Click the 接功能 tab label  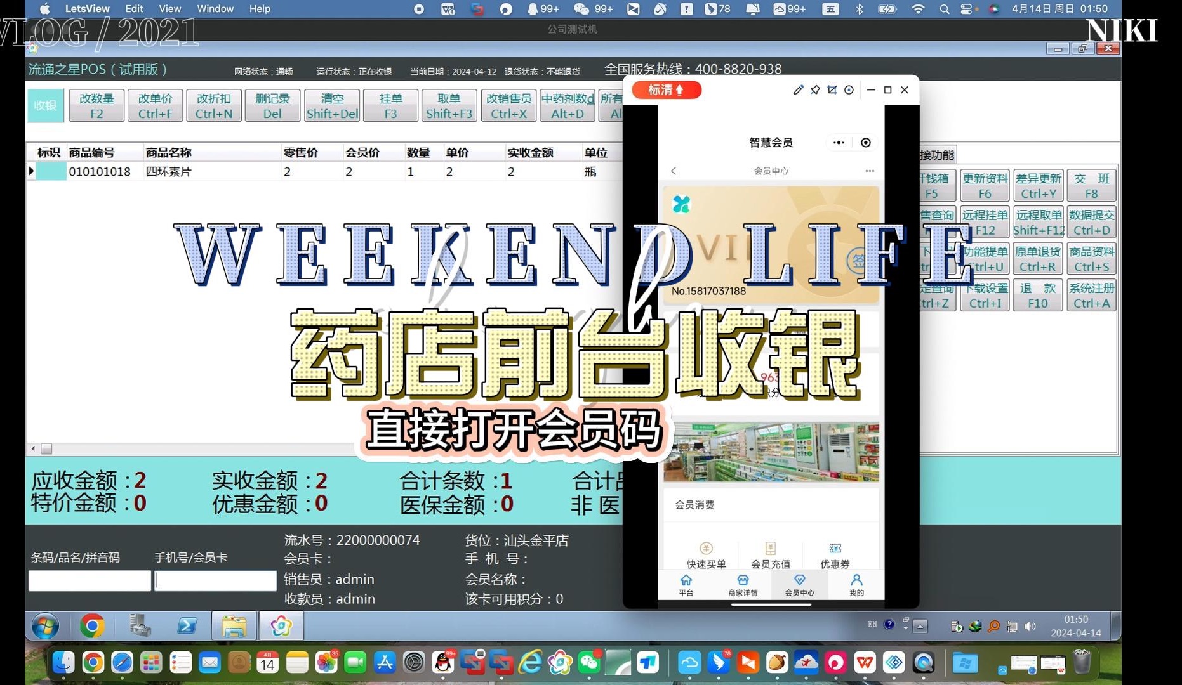(937, 155)
